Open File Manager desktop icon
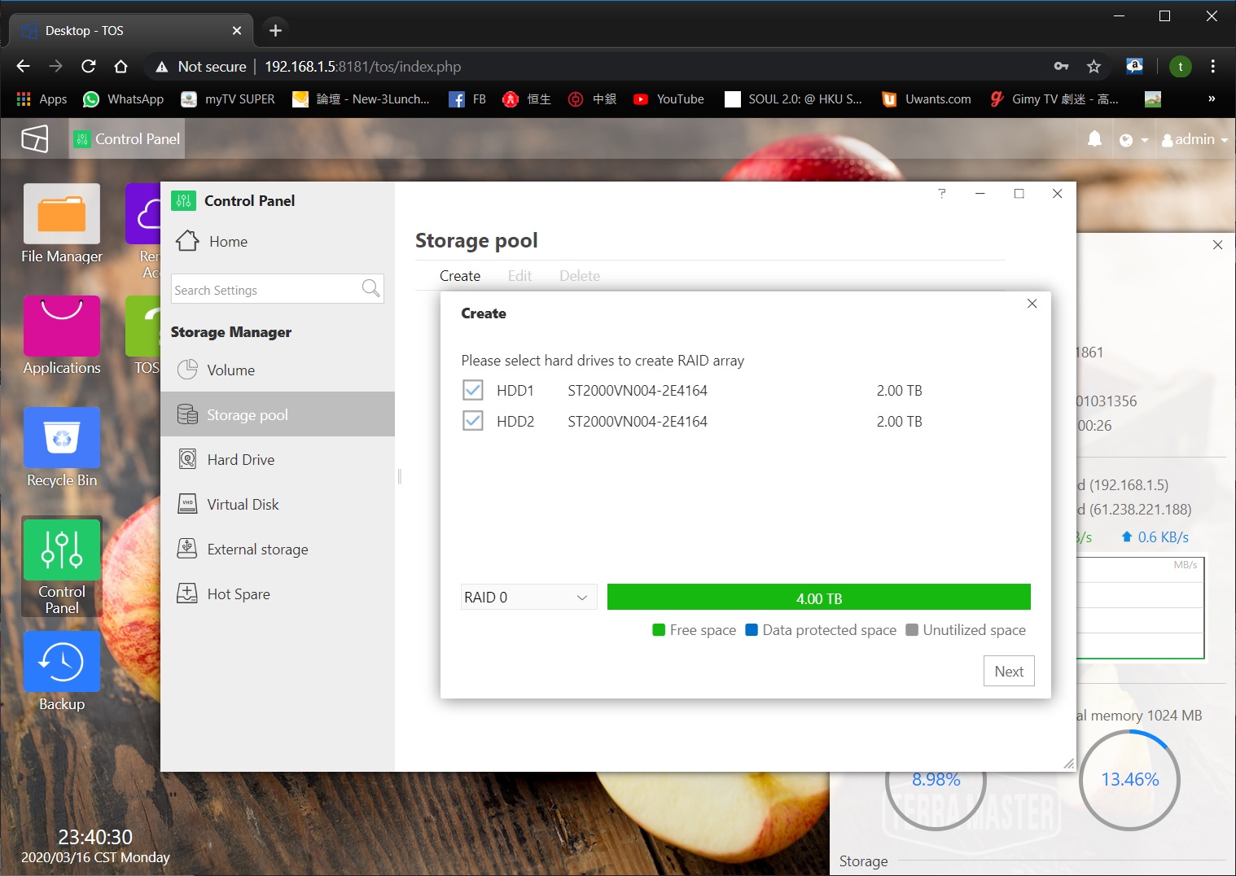 62,214
